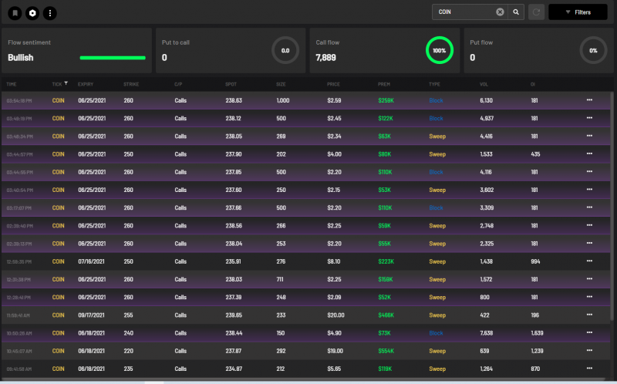Open row menu for the 422 volume row
The width and height of the screenshot is (617, 384).
point(589,315)
